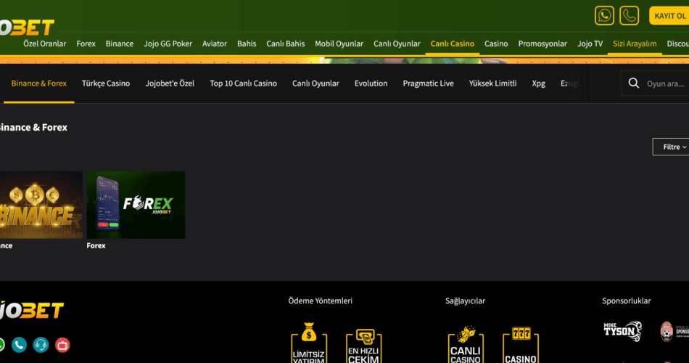Click the 777 Casino provider icon
This screenshot has height=363, width=689.
pyautogui.click(x=521, y=345)
